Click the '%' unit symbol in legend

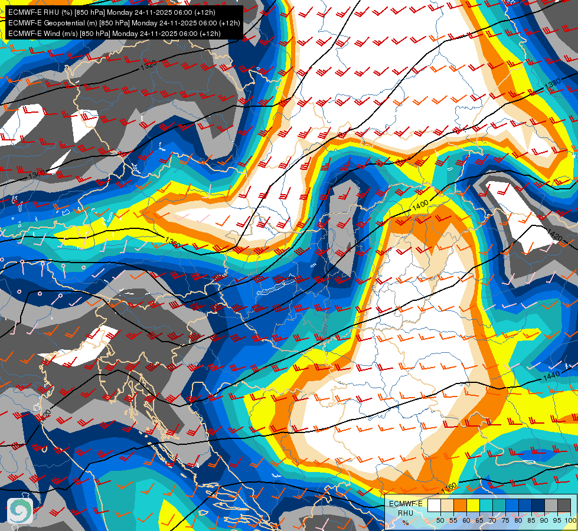(406, 523)
